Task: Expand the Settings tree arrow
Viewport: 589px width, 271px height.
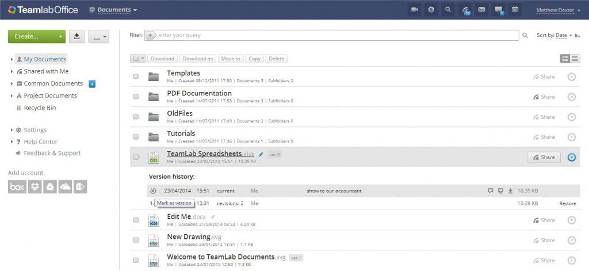Action: tap(12, 130)
